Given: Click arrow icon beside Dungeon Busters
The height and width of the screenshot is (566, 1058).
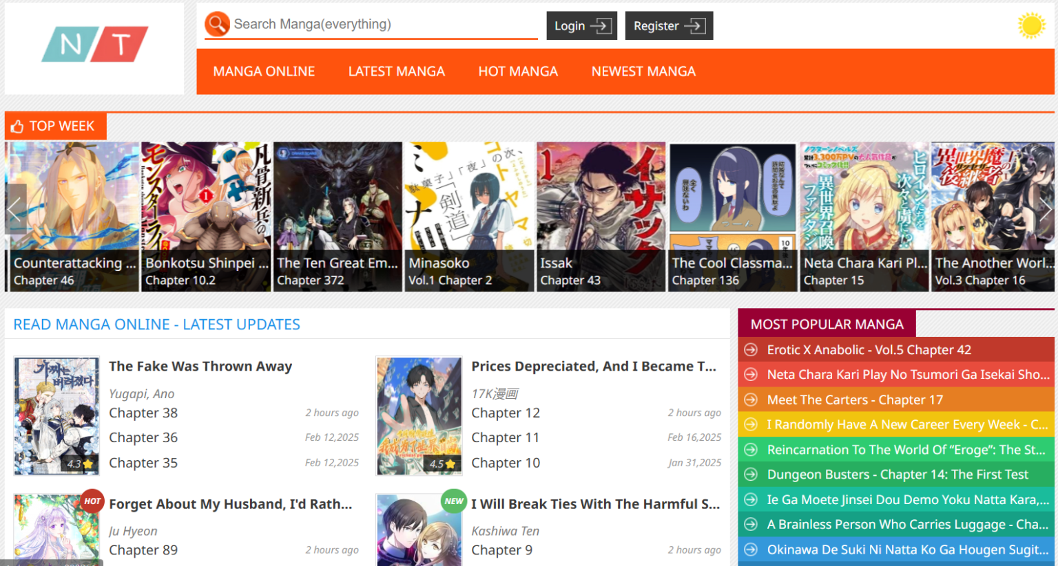Looking at the screenshot, I should click(x=751, y=475).
